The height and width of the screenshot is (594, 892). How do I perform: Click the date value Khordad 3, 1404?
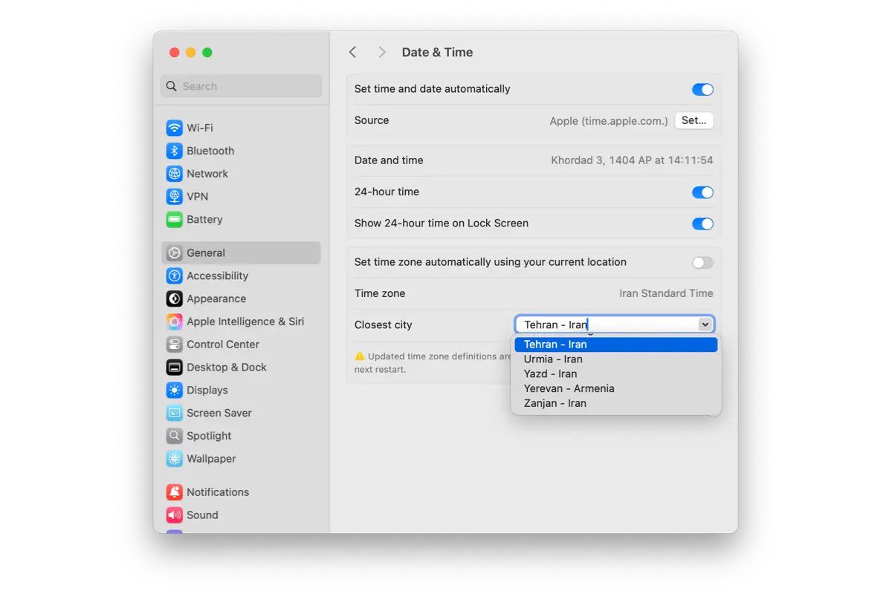[x=632, y=160]
